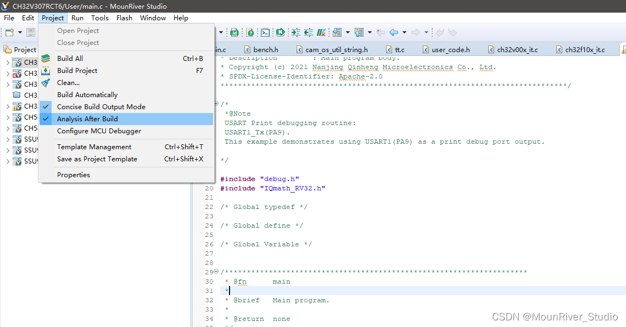Toggle Concise Build Output Mode

click(126, 107)
